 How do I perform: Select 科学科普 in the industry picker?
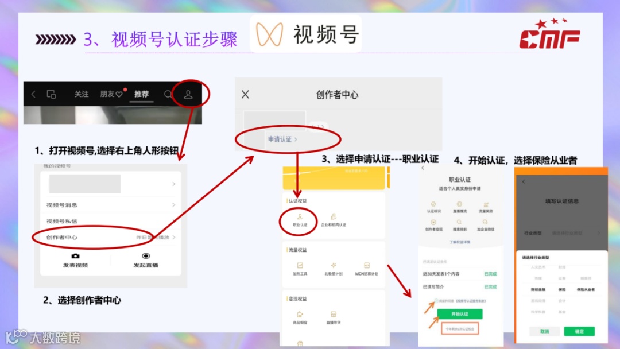pyautogui.click(x=538, y=312)
